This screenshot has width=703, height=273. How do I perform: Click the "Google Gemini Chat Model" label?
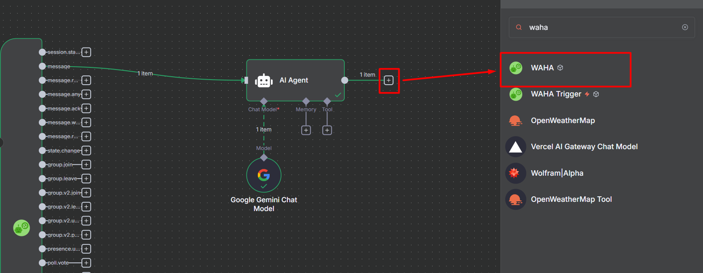[x=264, y=204]
